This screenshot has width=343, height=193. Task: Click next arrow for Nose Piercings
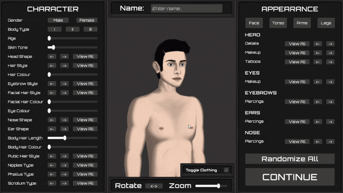tap(330, 142)
